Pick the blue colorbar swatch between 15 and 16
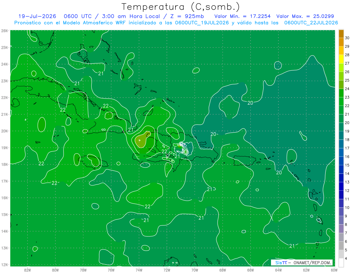 (x=341, y=161)
